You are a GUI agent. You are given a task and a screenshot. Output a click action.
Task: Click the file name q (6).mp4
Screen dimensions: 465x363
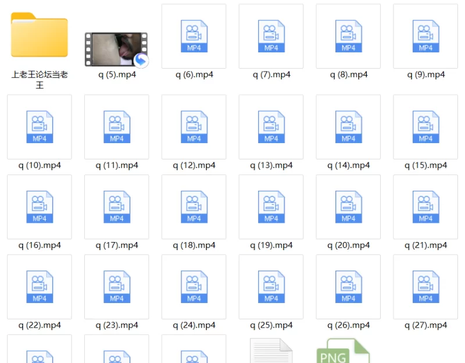click(x=194, y=74)
